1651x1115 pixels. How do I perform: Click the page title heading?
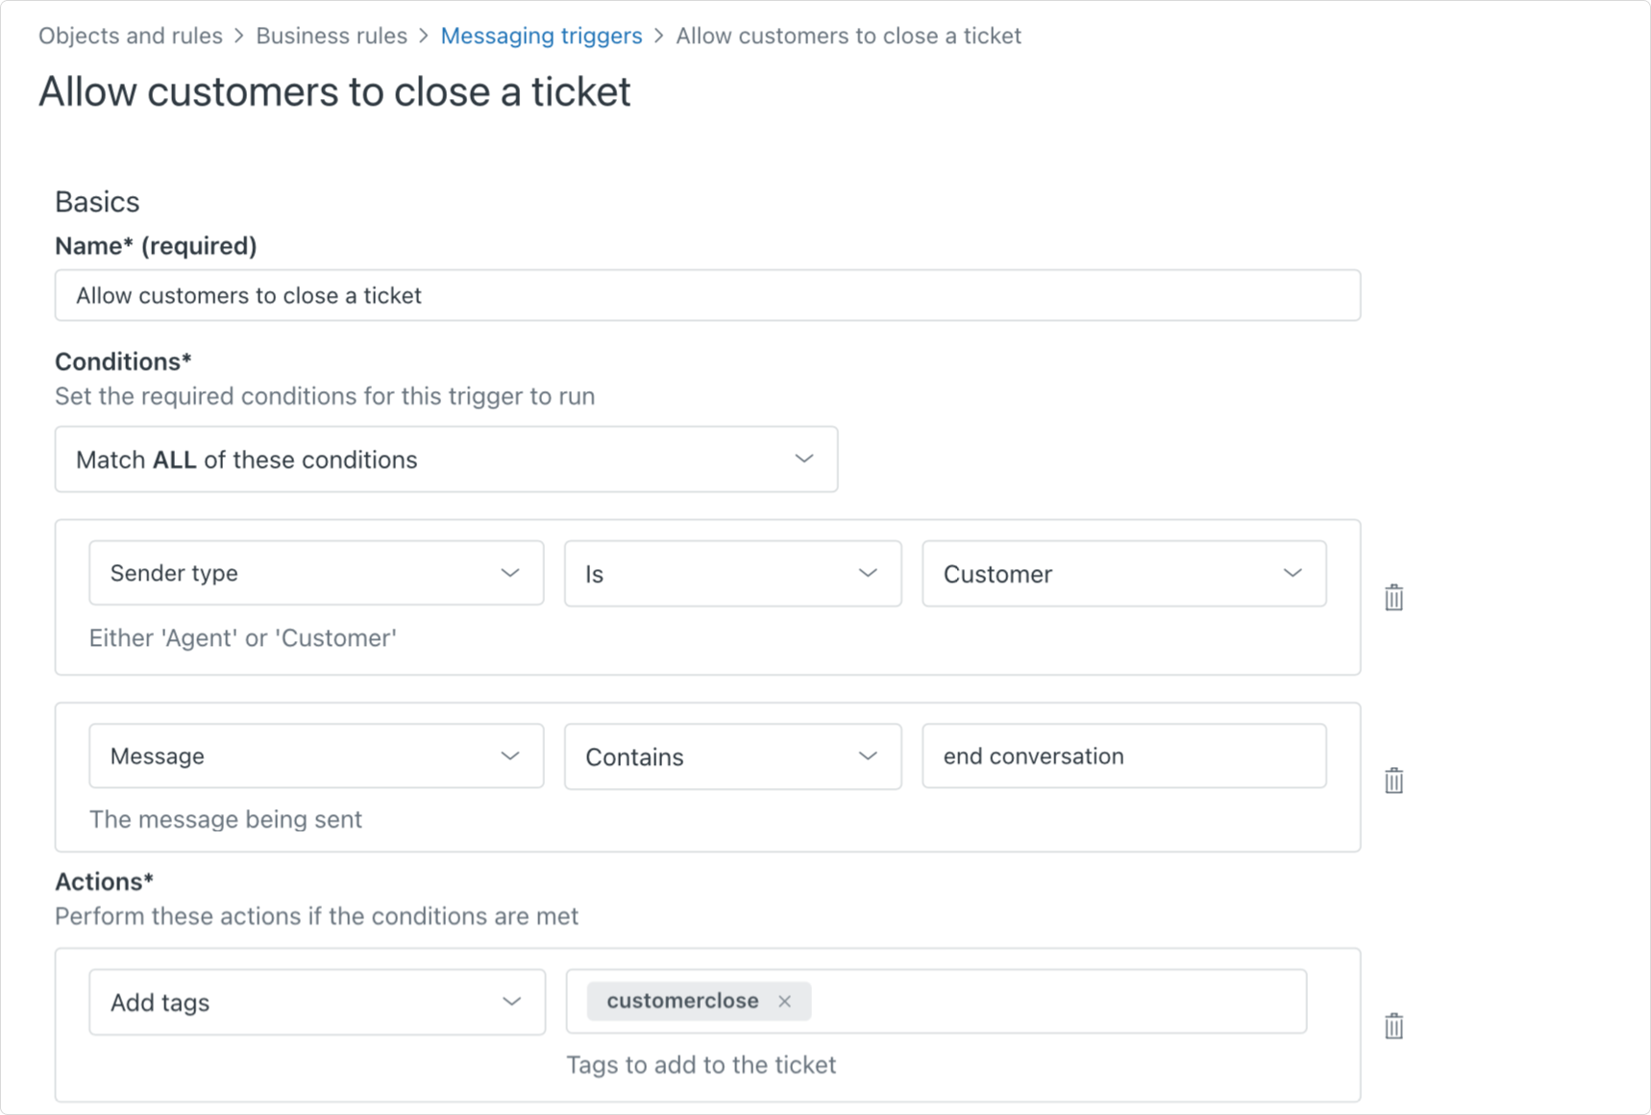pyautogui.click(x=334, y=92)
